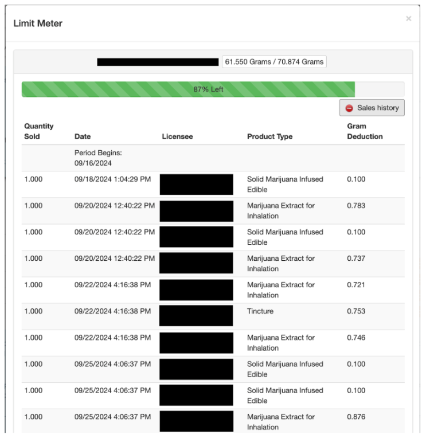Click the 0.876 gram deduction value
The image size is (426, 439).
click(x=356, y=417)
